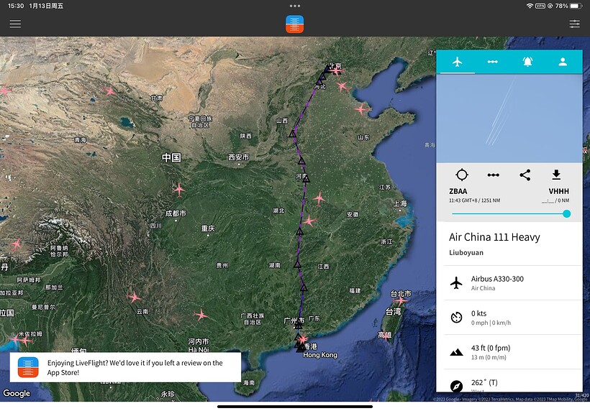Tap the LiveFlight icon in review banner
Viewport: 590px width, 411px height.
[x=28, y=367]
